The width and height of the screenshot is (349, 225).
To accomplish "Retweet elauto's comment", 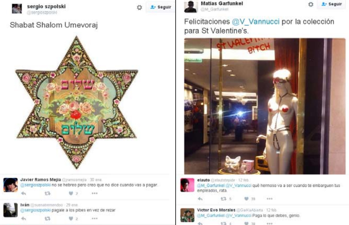I will [224, 199].
